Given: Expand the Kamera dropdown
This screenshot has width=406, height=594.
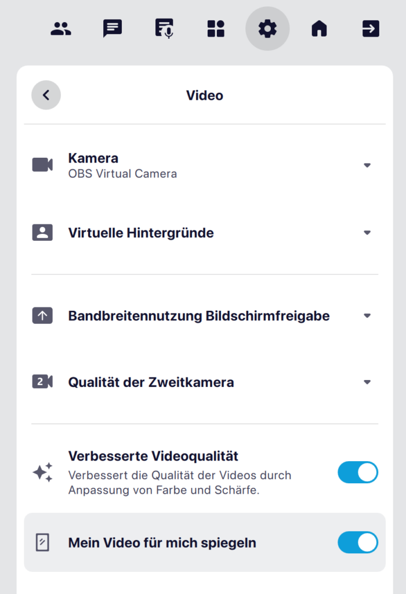Looking at the screenshot, I should (368, 165).
